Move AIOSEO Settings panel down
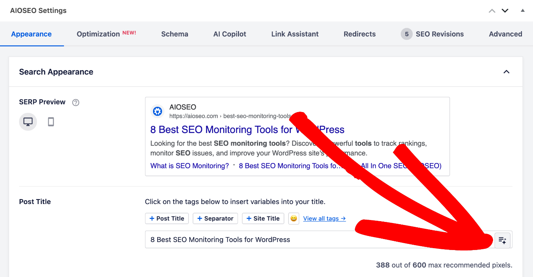533x277 pixels. pos(505,11)
